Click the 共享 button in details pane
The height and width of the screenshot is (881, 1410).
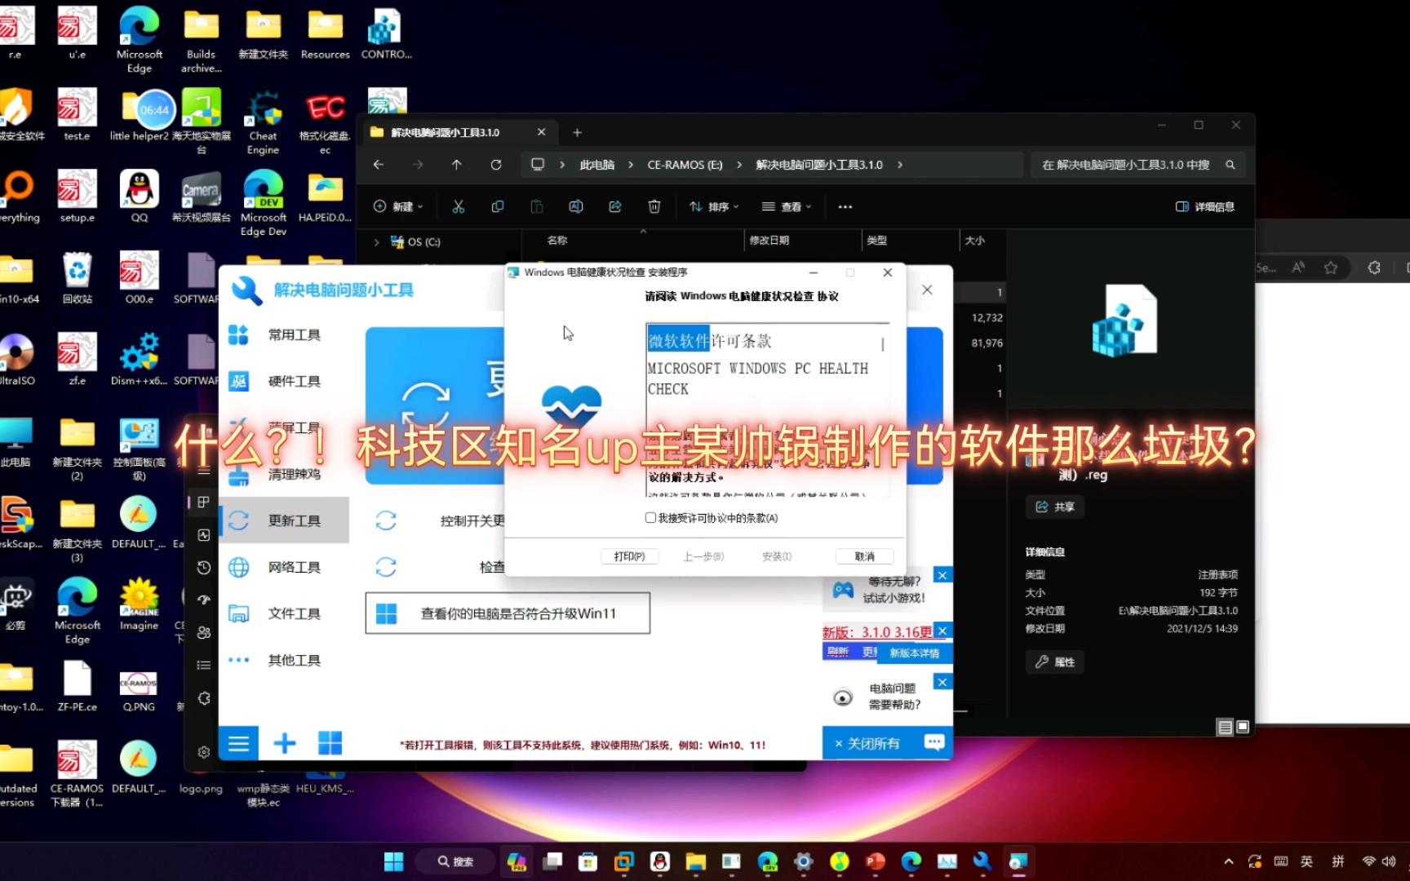1055,507
